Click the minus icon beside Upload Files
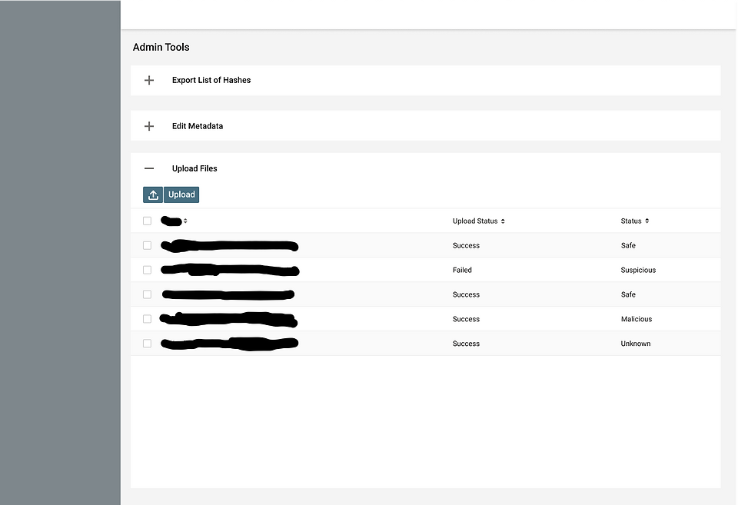The width and height of the screenshot is (738, 505). tap(148, 168)
